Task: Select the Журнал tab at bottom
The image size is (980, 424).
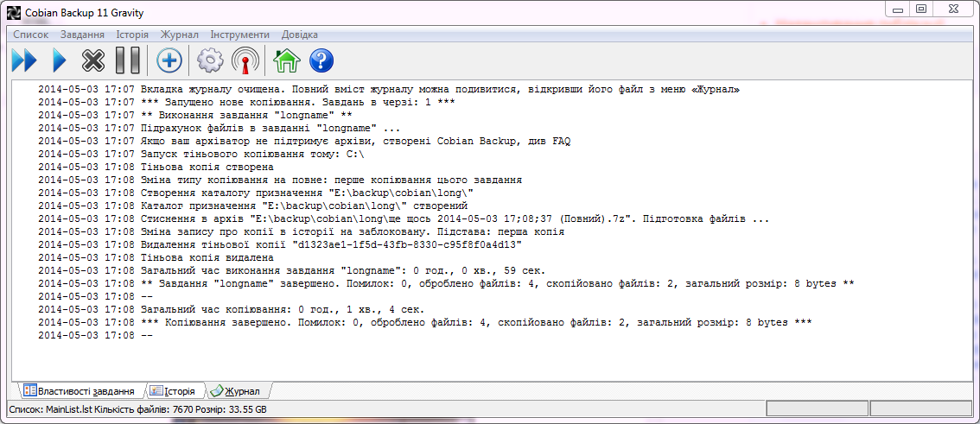Action: point(235,391)
